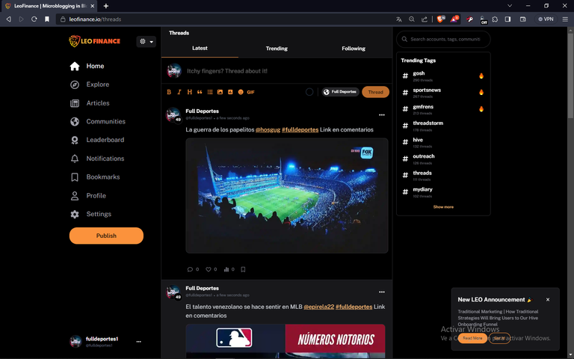
Task: Click the @hosgug mention
Action: tap(268, 129)
